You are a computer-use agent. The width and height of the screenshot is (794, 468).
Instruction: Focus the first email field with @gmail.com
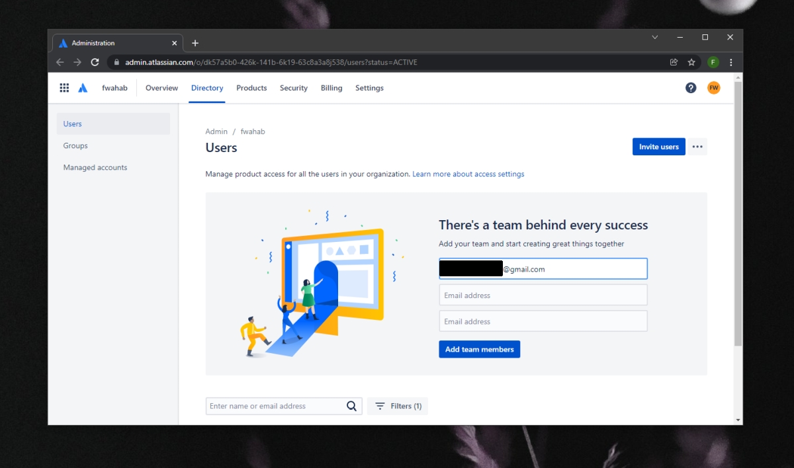point(543,269)
